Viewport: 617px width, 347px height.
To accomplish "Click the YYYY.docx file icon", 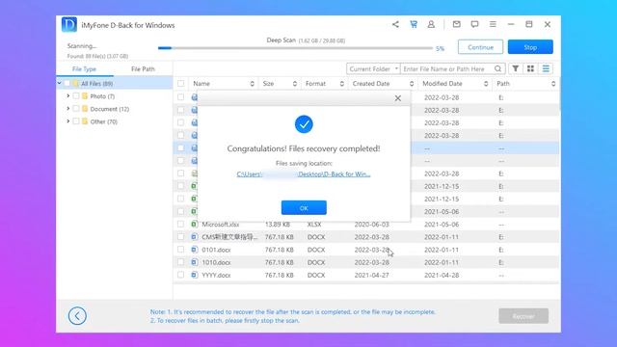I will coord(195,275).
